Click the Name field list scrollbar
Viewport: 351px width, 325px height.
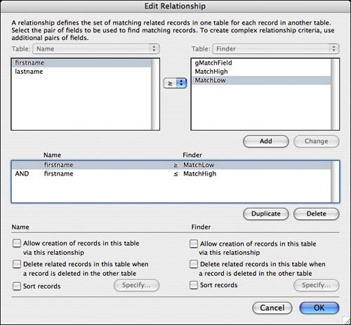(155, 94)
